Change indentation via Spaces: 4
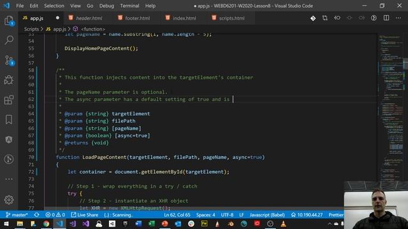This screenshot has height=229, width=408. 205,215
